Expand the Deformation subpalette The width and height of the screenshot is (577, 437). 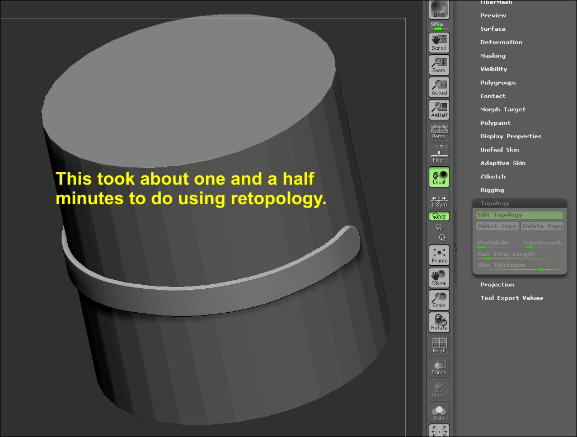[501, 43]
